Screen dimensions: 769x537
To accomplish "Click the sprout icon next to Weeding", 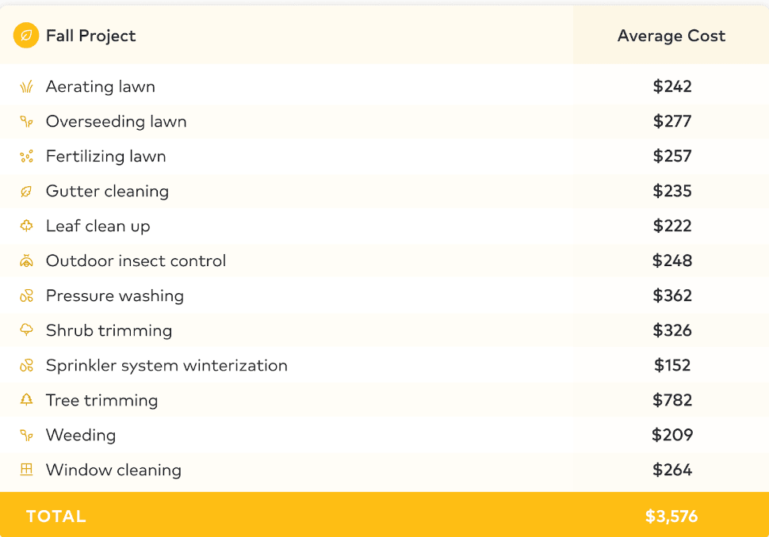I will point(26,435).
